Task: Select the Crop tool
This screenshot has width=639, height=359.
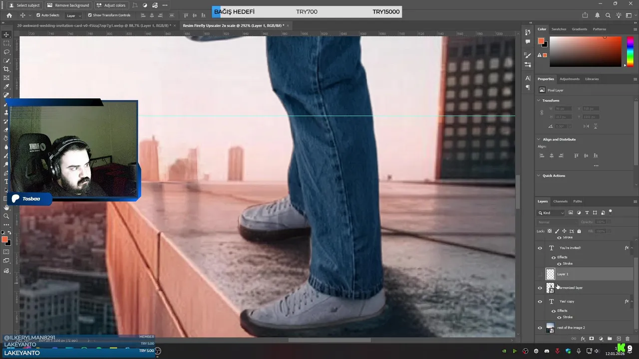Action: pyautogui.click(x=6, y=69)
